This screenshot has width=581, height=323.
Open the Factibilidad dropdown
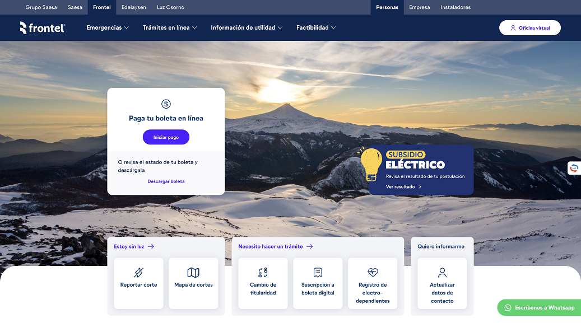316,27
